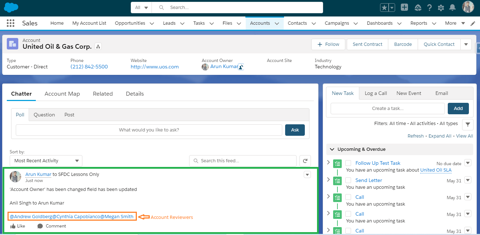Open actions menu for Follow Up Test Task
480x235 pixels.
coord(468,163)
